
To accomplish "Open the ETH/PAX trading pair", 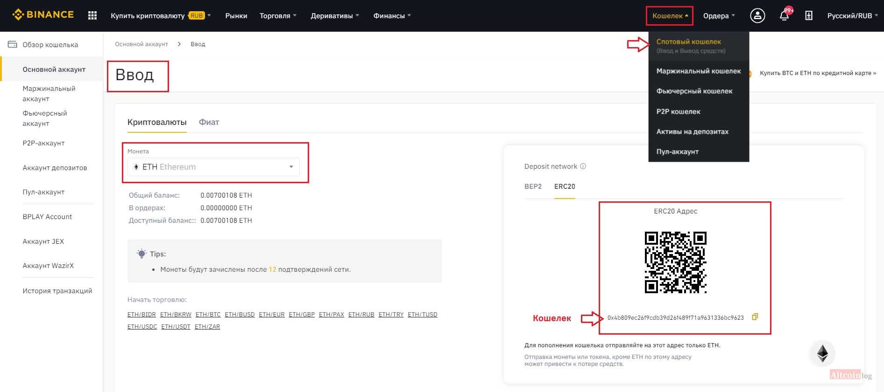I will point(332,315).
